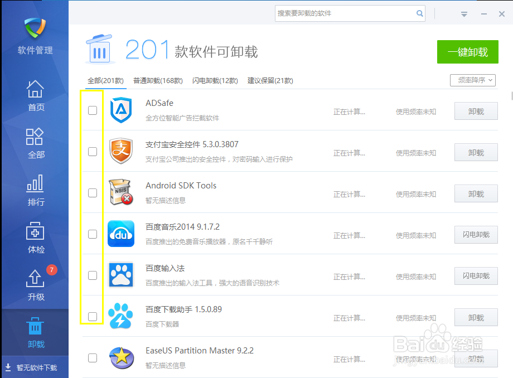Click the ADSafe application icon

click(121, 110)
